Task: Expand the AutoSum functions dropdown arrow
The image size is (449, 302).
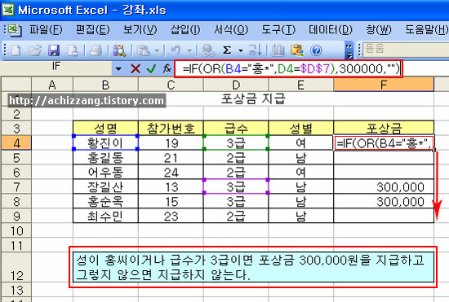Action: [241, 50]
